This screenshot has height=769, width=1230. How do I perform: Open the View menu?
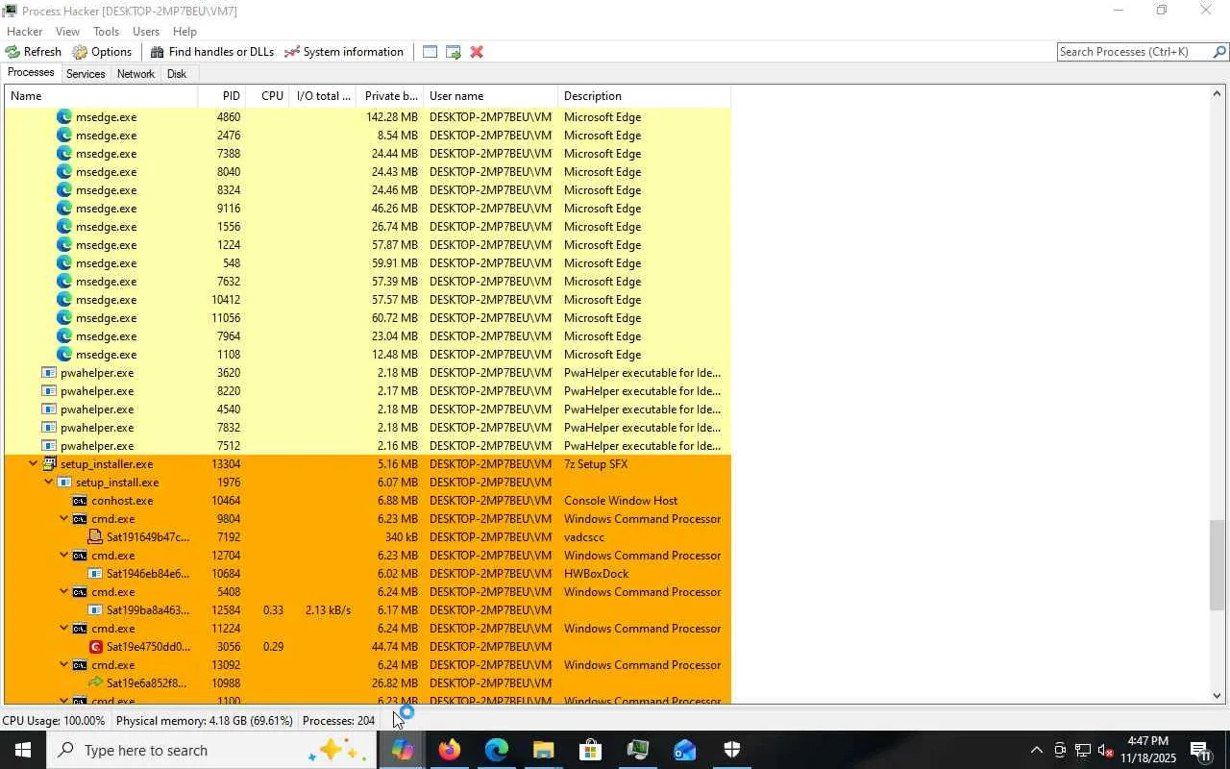[x=68, y=32]
